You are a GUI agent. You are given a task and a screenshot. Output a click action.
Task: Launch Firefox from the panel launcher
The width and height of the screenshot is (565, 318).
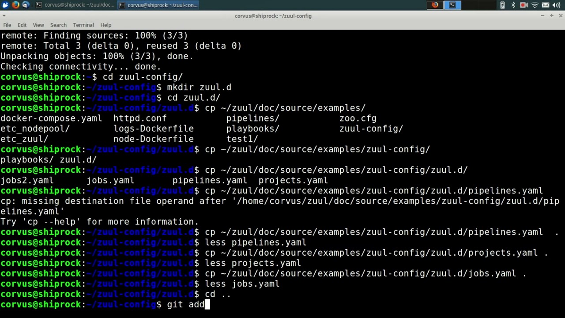tap(15, 5)
